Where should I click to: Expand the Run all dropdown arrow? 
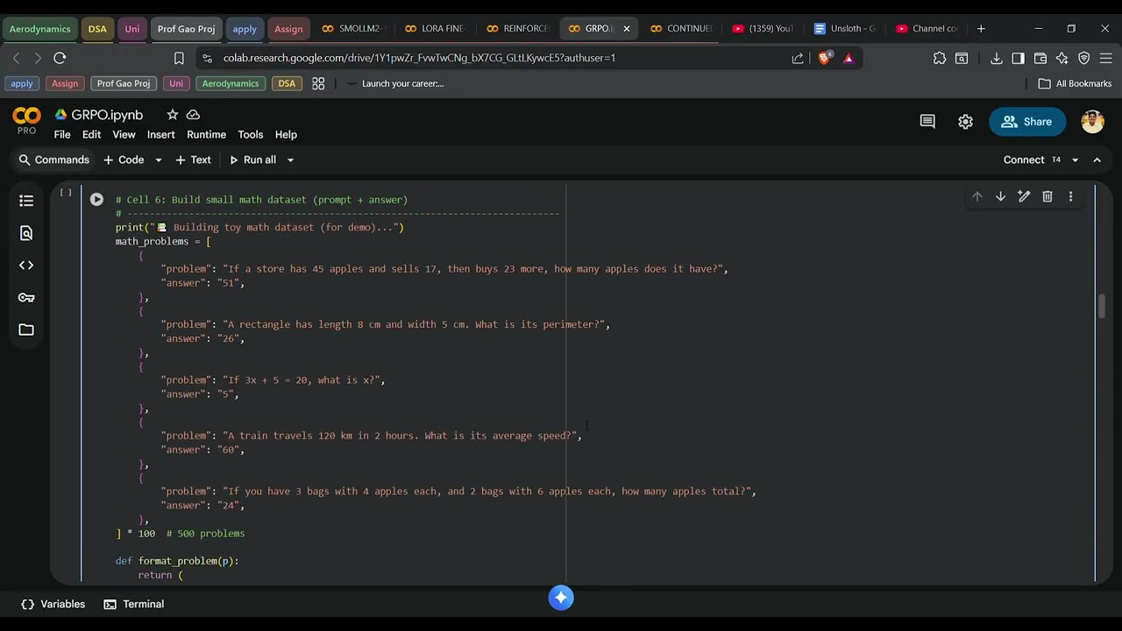(x=290, y=160)
